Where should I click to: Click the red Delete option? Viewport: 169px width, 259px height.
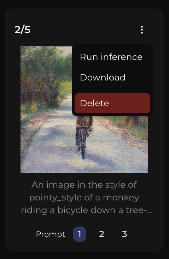pyautogui.click(x=112, y=103)
